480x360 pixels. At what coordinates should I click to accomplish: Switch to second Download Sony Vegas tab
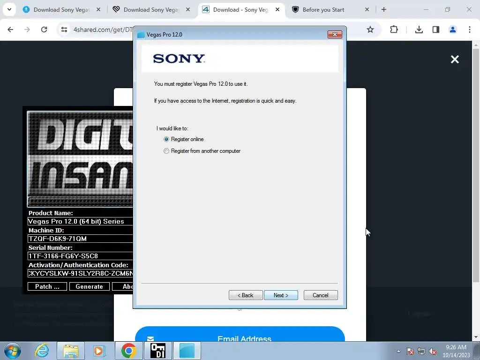[150, 10]
